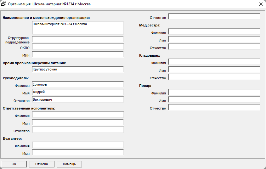Focus the Повар Фамилия field

click(214, 92)
